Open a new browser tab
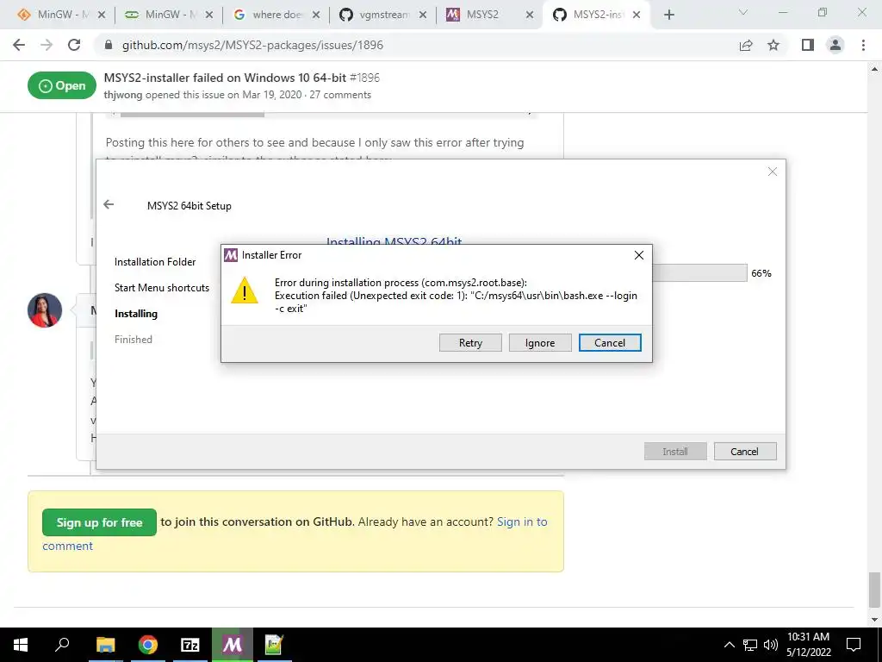The image size is (882, 662). (x=668, y=16)
